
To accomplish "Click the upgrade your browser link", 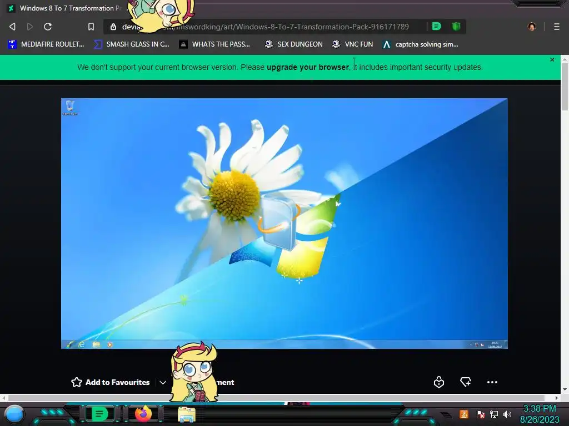I will (x=308, y=67).
